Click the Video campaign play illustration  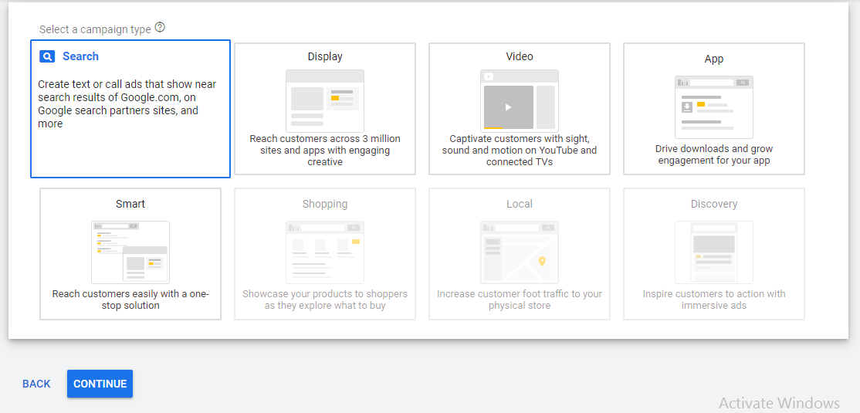[520, 101]
